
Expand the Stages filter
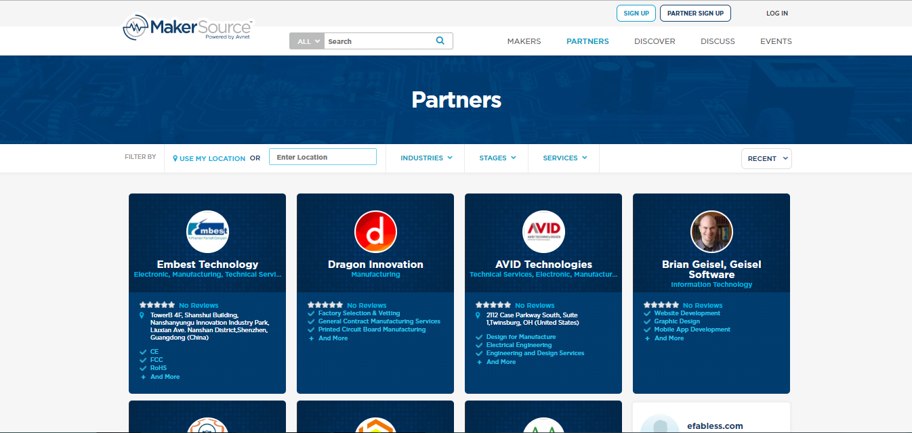point(497,158)
